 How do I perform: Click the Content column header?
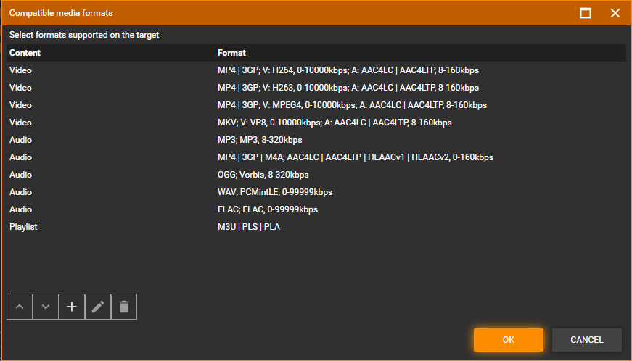click(25, 53)
